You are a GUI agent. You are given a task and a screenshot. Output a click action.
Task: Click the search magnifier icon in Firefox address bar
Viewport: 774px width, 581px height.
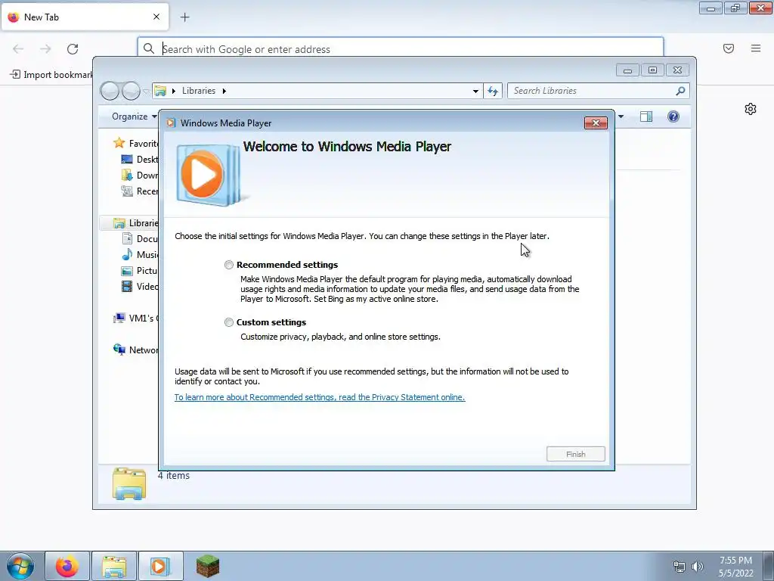tap(149, 48)
